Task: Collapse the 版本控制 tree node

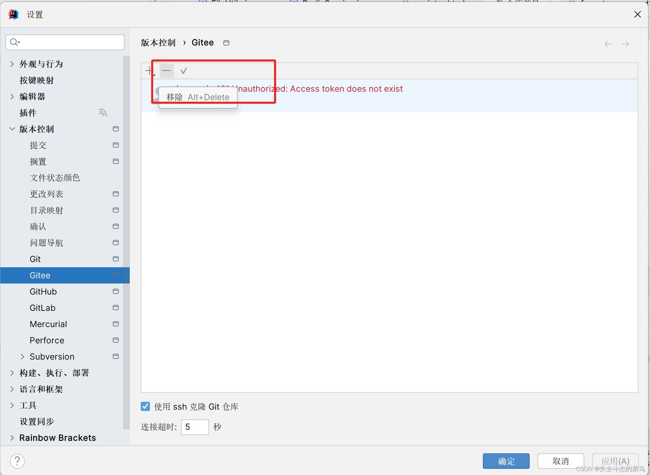Action: (12, 129)
